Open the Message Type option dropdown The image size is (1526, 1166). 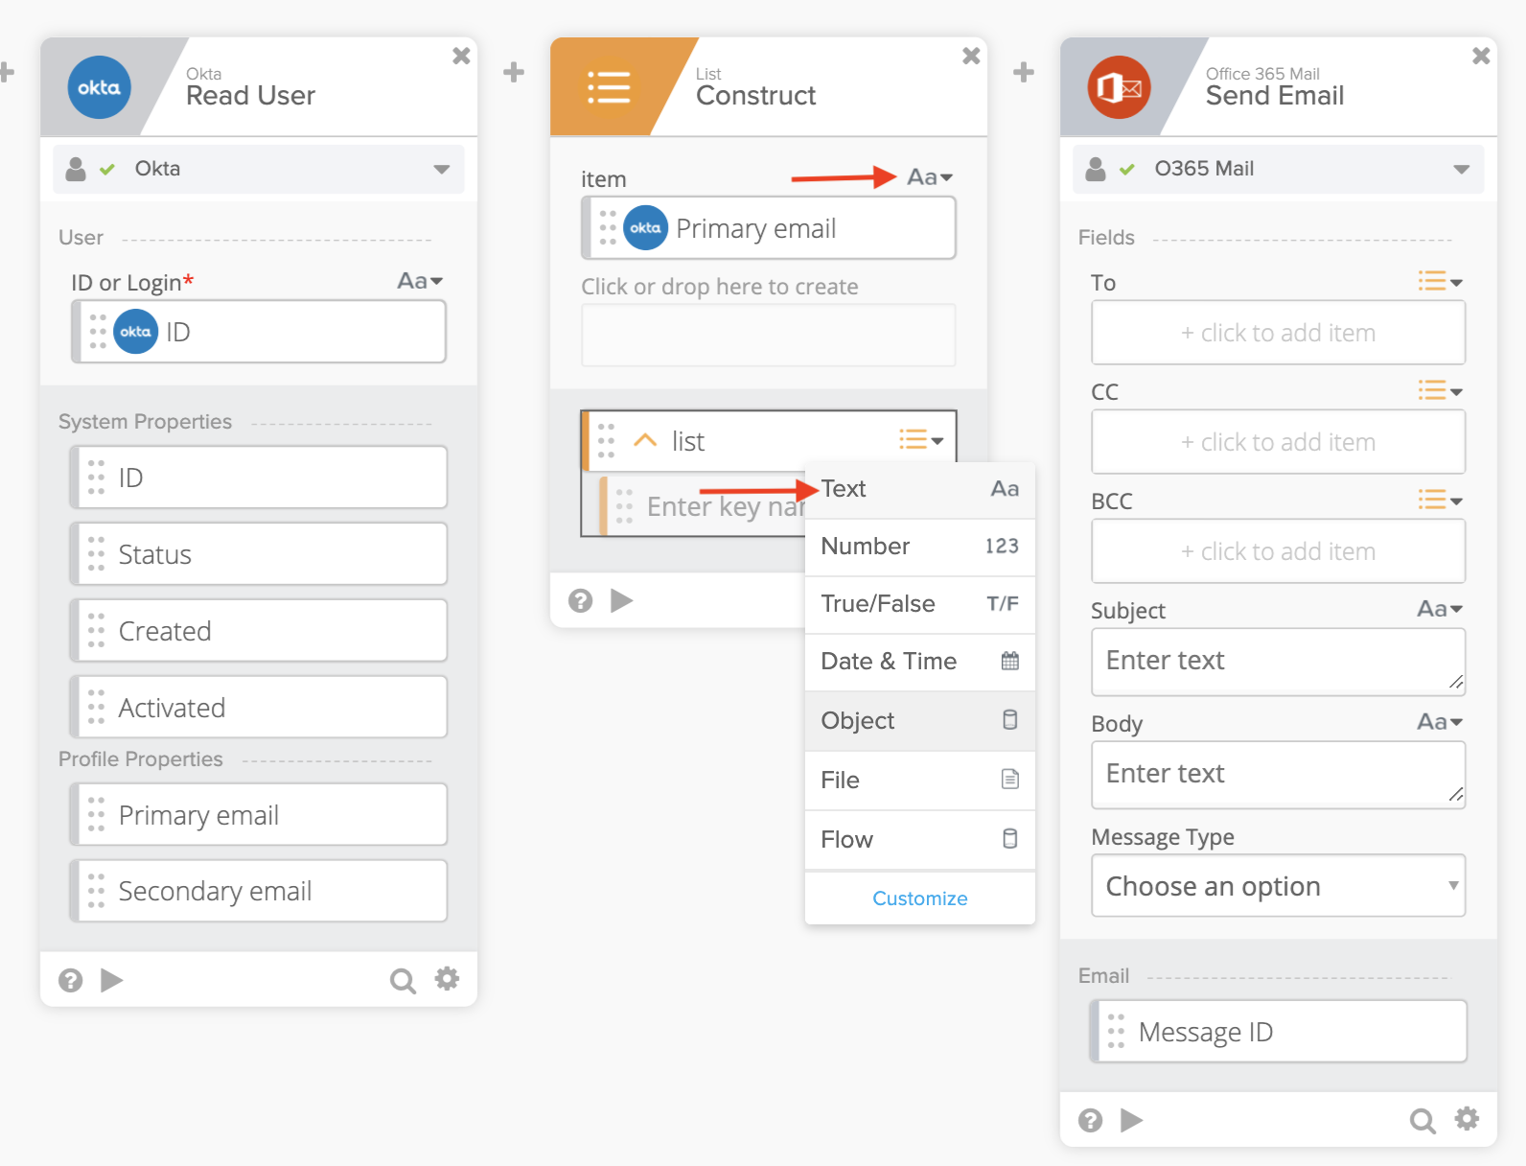tap(1278, 886)
